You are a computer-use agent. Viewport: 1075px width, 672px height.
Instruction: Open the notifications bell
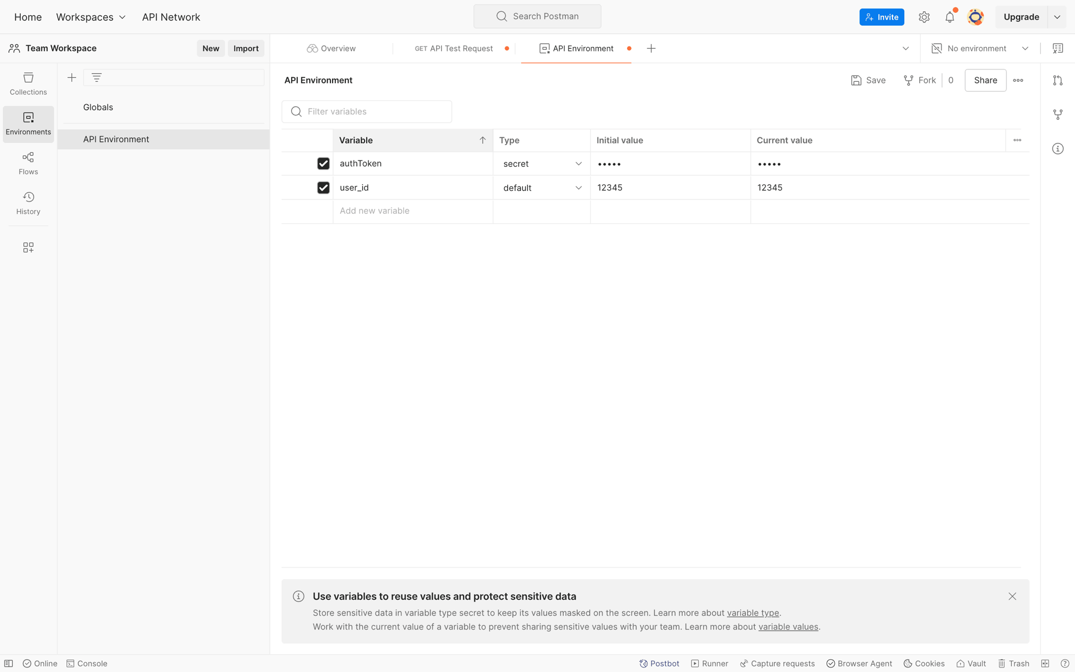click(x=950, y=17)
